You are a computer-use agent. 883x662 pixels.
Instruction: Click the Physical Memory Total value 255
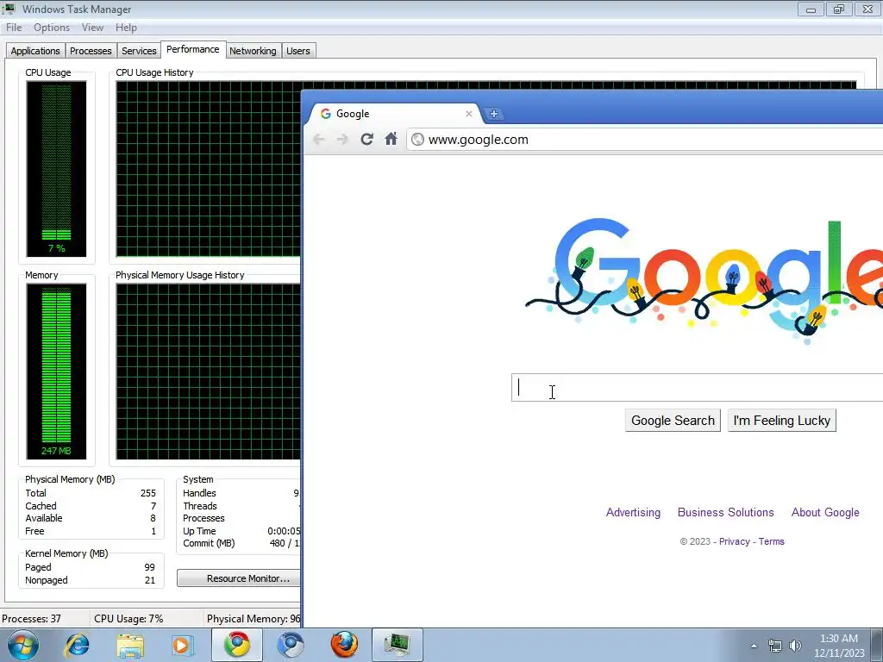coord(148,493)
